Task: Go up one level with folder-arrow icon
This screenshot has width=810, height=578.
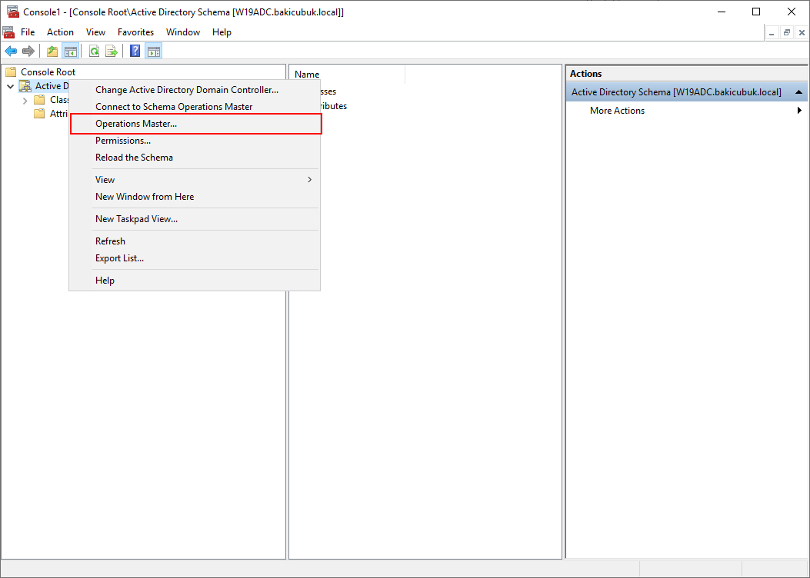Action: [52, 51]
